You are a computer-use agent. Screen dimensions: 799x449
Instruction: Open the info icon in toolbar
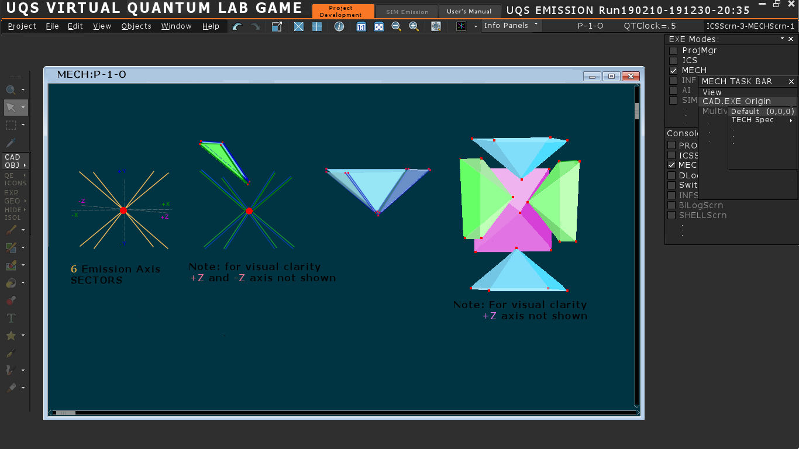point(339,26)
